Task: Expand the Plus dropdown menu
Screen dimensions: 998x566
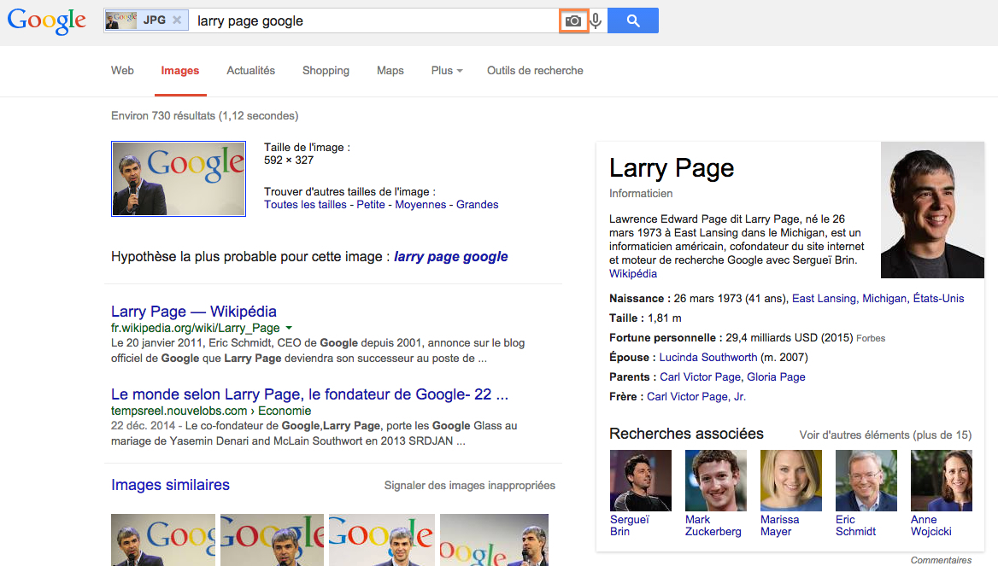Action: (x=447, y=71)
